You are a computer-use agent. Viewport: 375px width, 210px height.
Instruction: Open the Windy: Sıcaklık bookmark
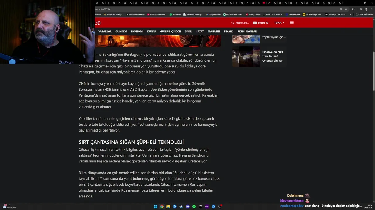tap(253, 15)
